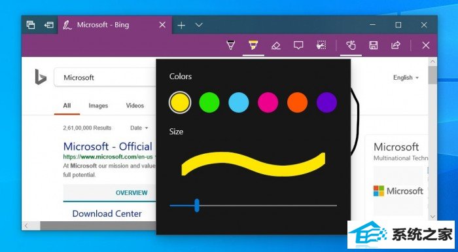
Task: Select the clip tool with scissors
Action: [321, 45]
